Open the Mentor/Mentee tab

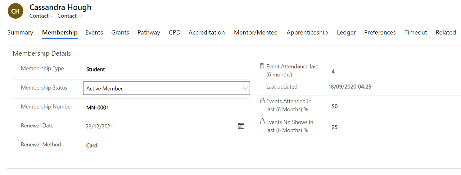[x=256, y=32]
